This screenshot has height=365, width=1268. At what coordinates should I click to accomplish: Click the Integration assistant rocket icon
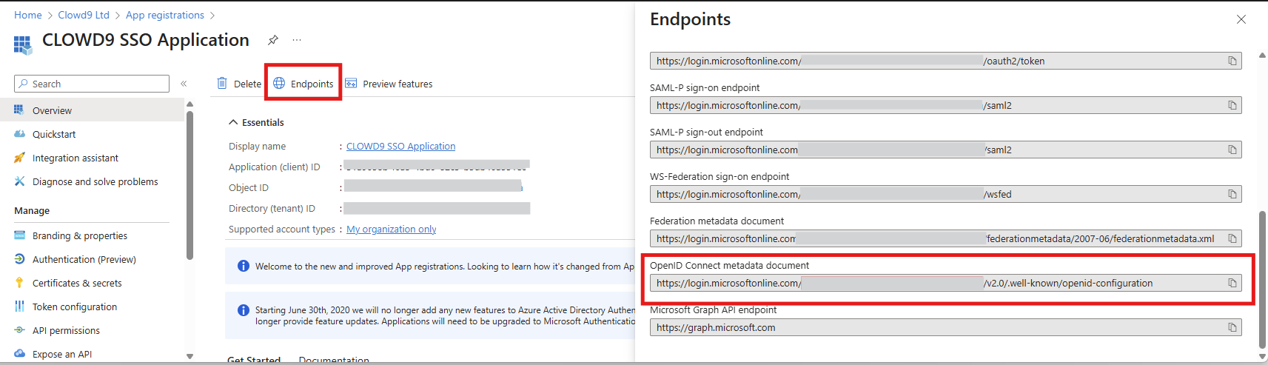pos(19,158)
